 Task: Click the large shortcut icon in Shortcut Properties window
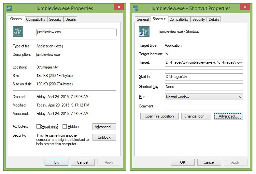point(144,31)
